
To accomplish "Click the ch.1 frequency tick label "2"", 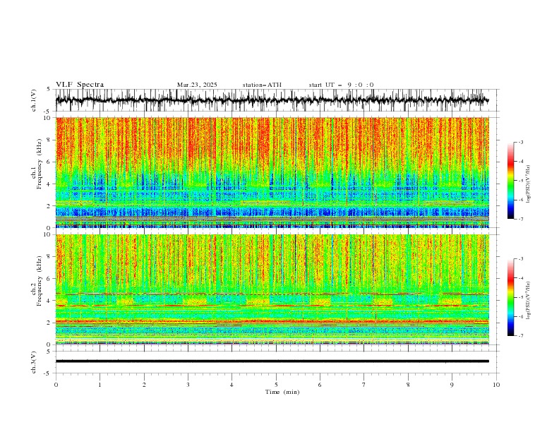I will coord(50,205).
